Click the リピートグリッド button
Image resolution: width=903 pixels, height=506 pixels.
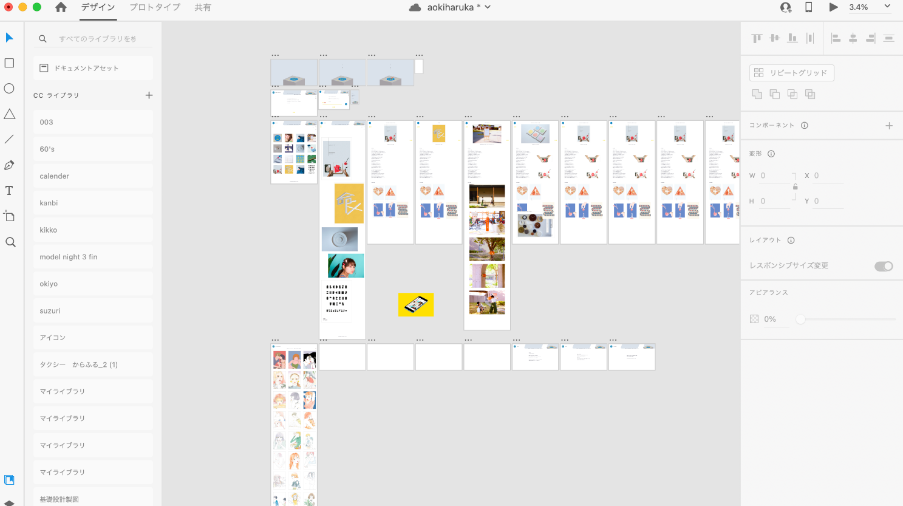[x=791, y=73]
